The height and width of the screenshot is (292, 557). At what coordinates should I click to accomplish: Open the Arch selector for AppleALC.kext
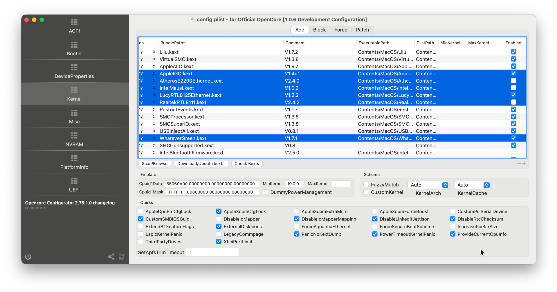(154, 66)
